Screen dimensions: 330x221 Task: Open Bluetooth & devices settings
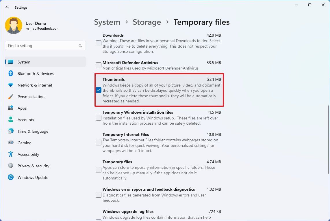(11, 74)
